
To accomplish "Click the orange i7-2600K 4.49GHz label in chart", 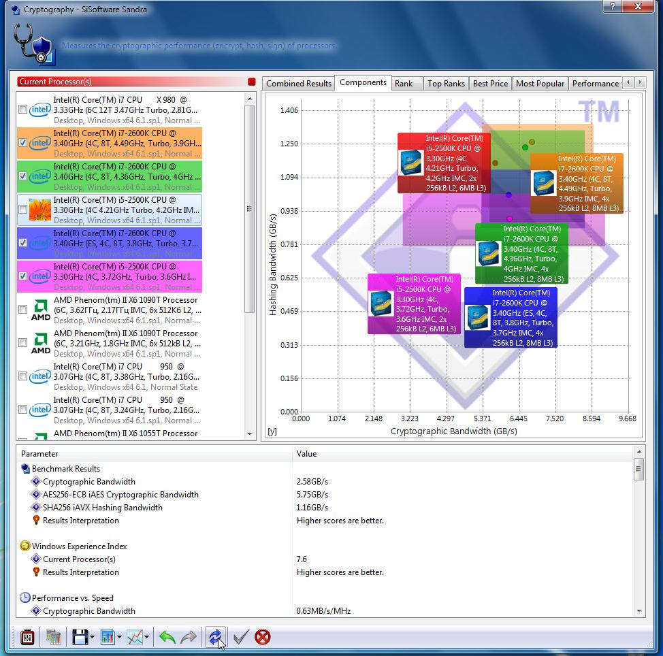I will point(577,184).
